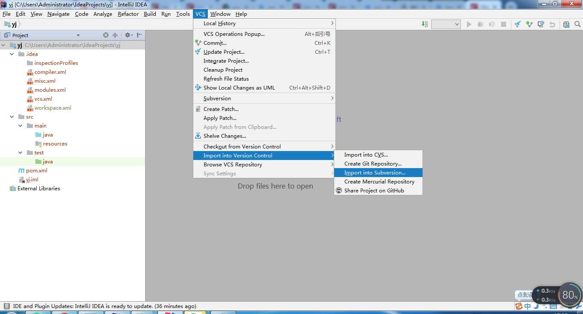Choose Shelve Changes... menu item
The width and height of the screenshot is (583, 314).
click(x=264, y=136)
